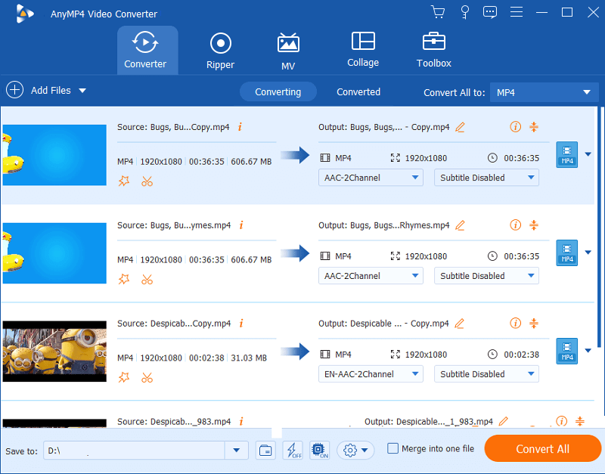The height and width of the screenshot is (474, 605).
Task: Open output info for Bugs, Bugs,... - Copy.mp4
Action: [515, 126]
